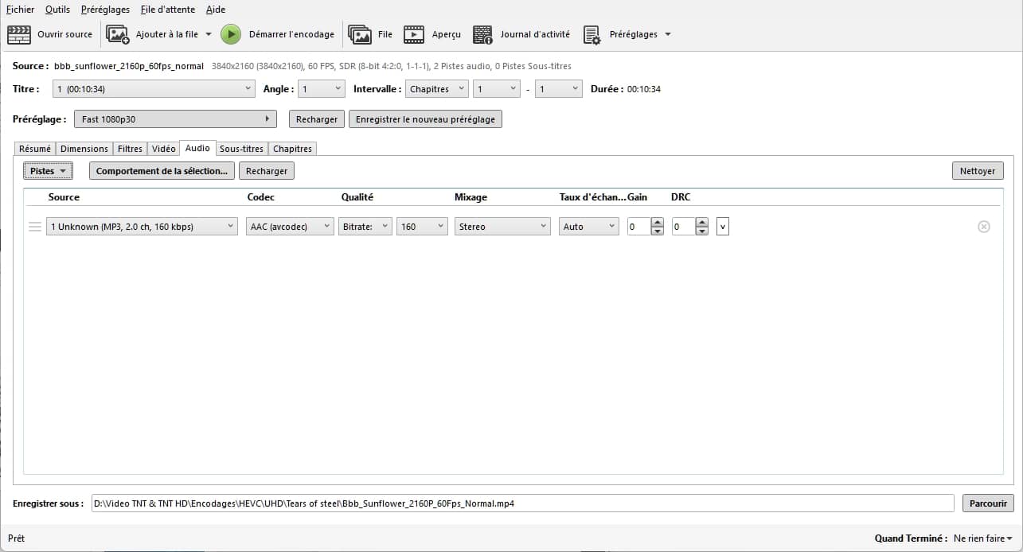Click the Ajouter à la file icon
Viewport: 1023px width, 552px height.
coord(118,34)
